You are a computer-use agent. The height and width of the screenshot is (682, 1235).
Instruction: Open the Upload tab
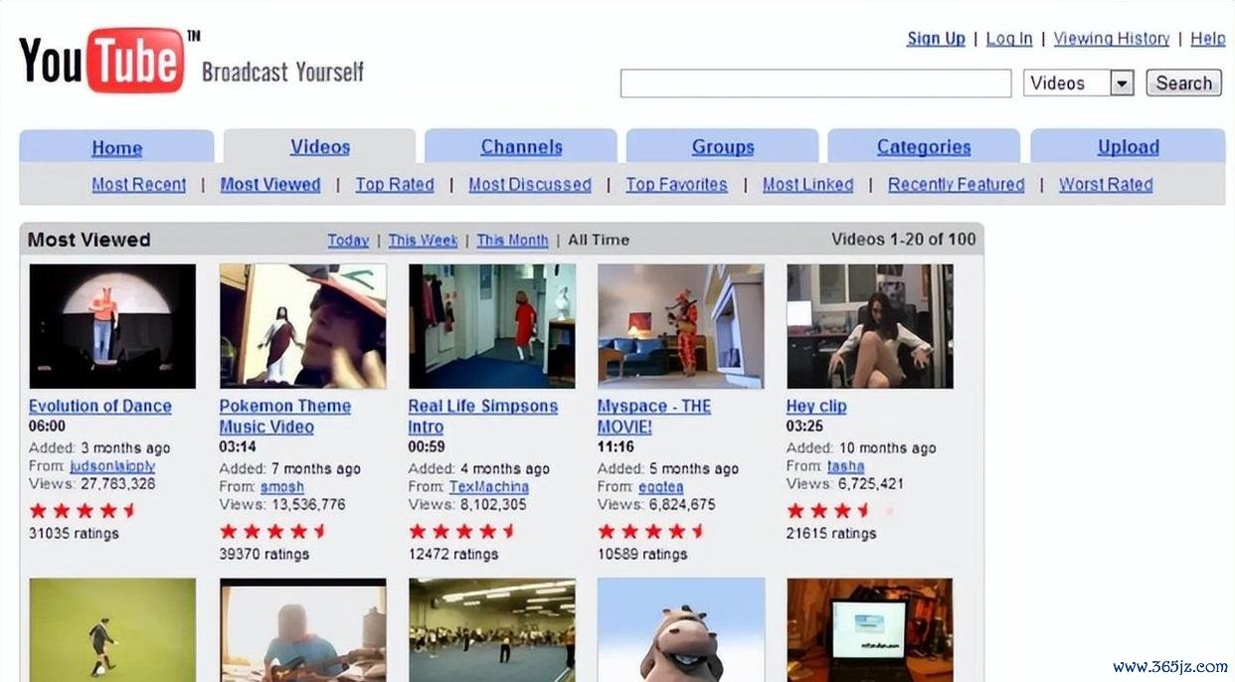(1128, 146)
